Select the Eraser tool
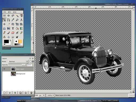The width and height of the screenshot is (136, 102). (13, 33)
